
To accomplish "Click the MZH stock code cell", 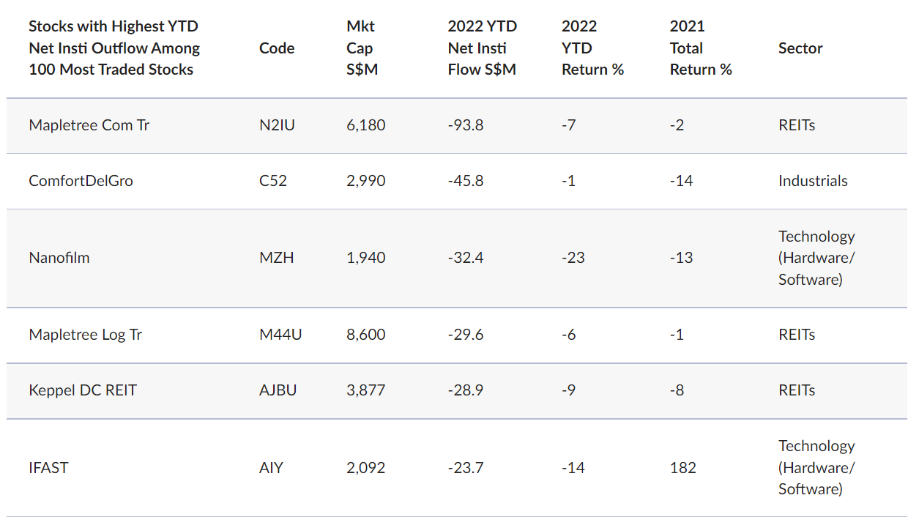I will pyautogui.click(x=276, y=258).
